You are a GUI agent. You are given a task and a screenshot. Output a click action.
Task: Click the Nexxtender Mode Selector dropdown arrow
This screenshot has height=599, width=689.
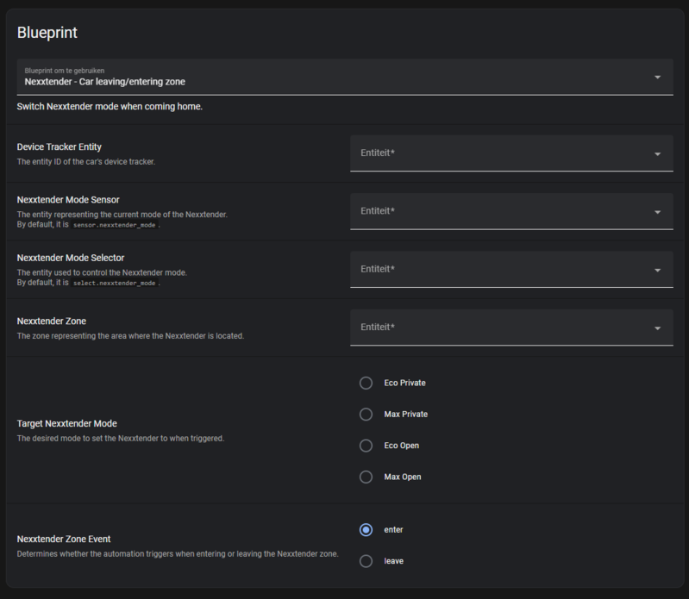657,270
